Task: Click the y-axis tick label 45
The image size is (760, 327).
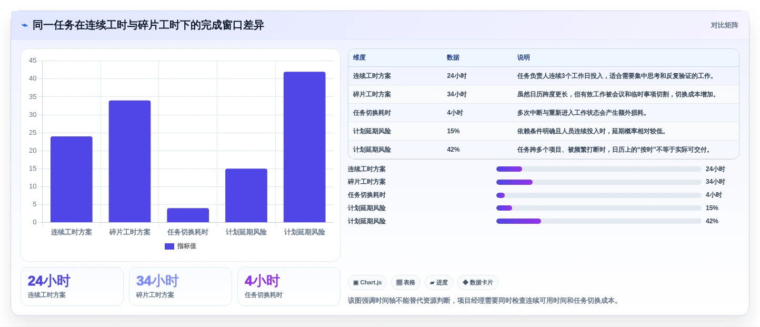Action: (33, 61)
